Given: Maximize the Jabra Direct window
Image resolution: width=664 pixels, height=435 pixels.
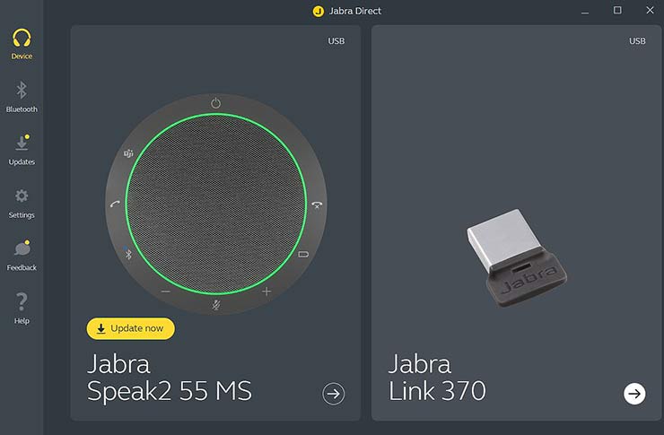Looking at the screenshot, I should [x=617, y=11].
